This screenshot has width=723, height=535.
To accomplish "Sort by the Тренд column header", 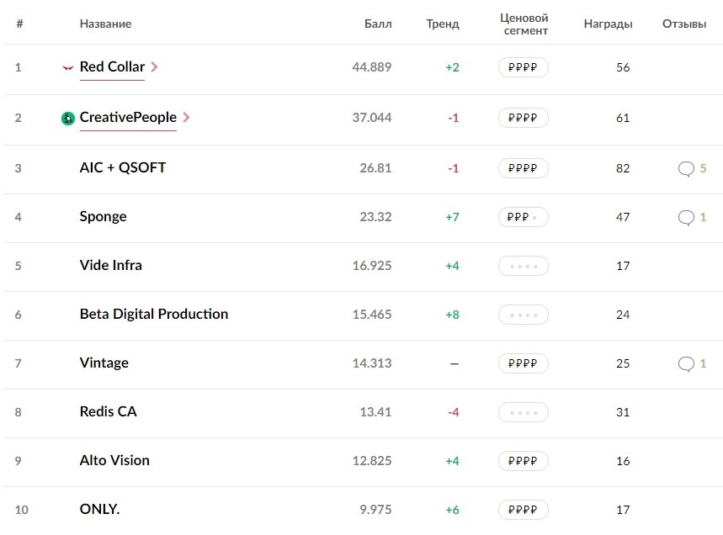I will pos(443,24).
